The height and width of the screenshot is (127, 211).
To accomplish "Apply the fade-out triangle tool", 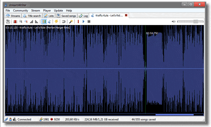I will click(37, 21).
